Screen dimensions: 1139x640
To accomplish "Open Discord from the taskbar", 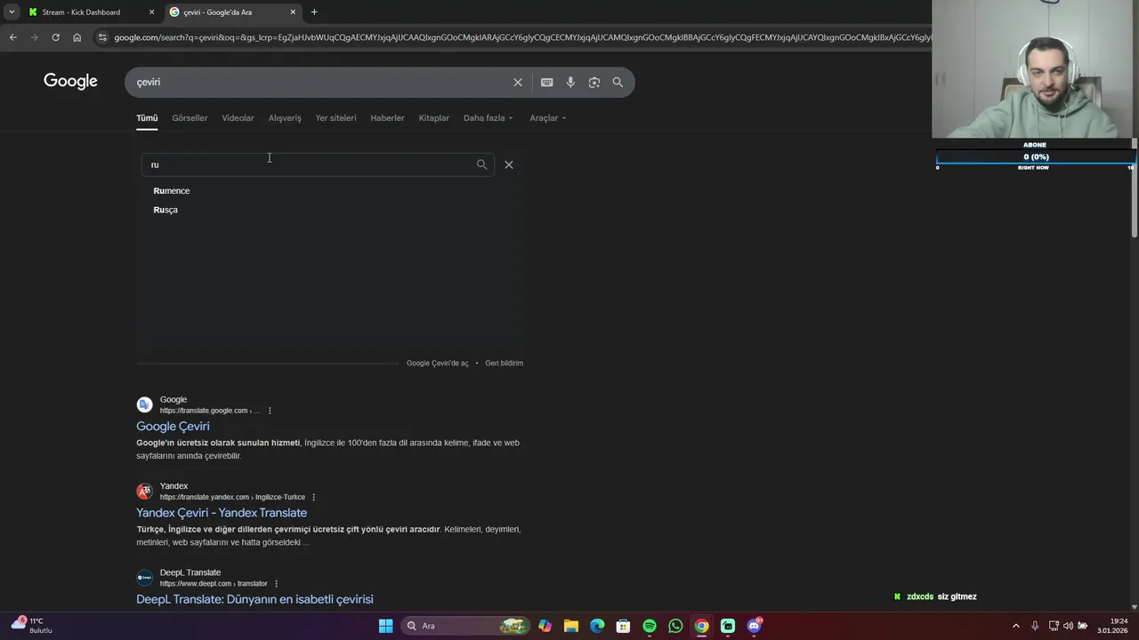I will [x=754, y=626].
